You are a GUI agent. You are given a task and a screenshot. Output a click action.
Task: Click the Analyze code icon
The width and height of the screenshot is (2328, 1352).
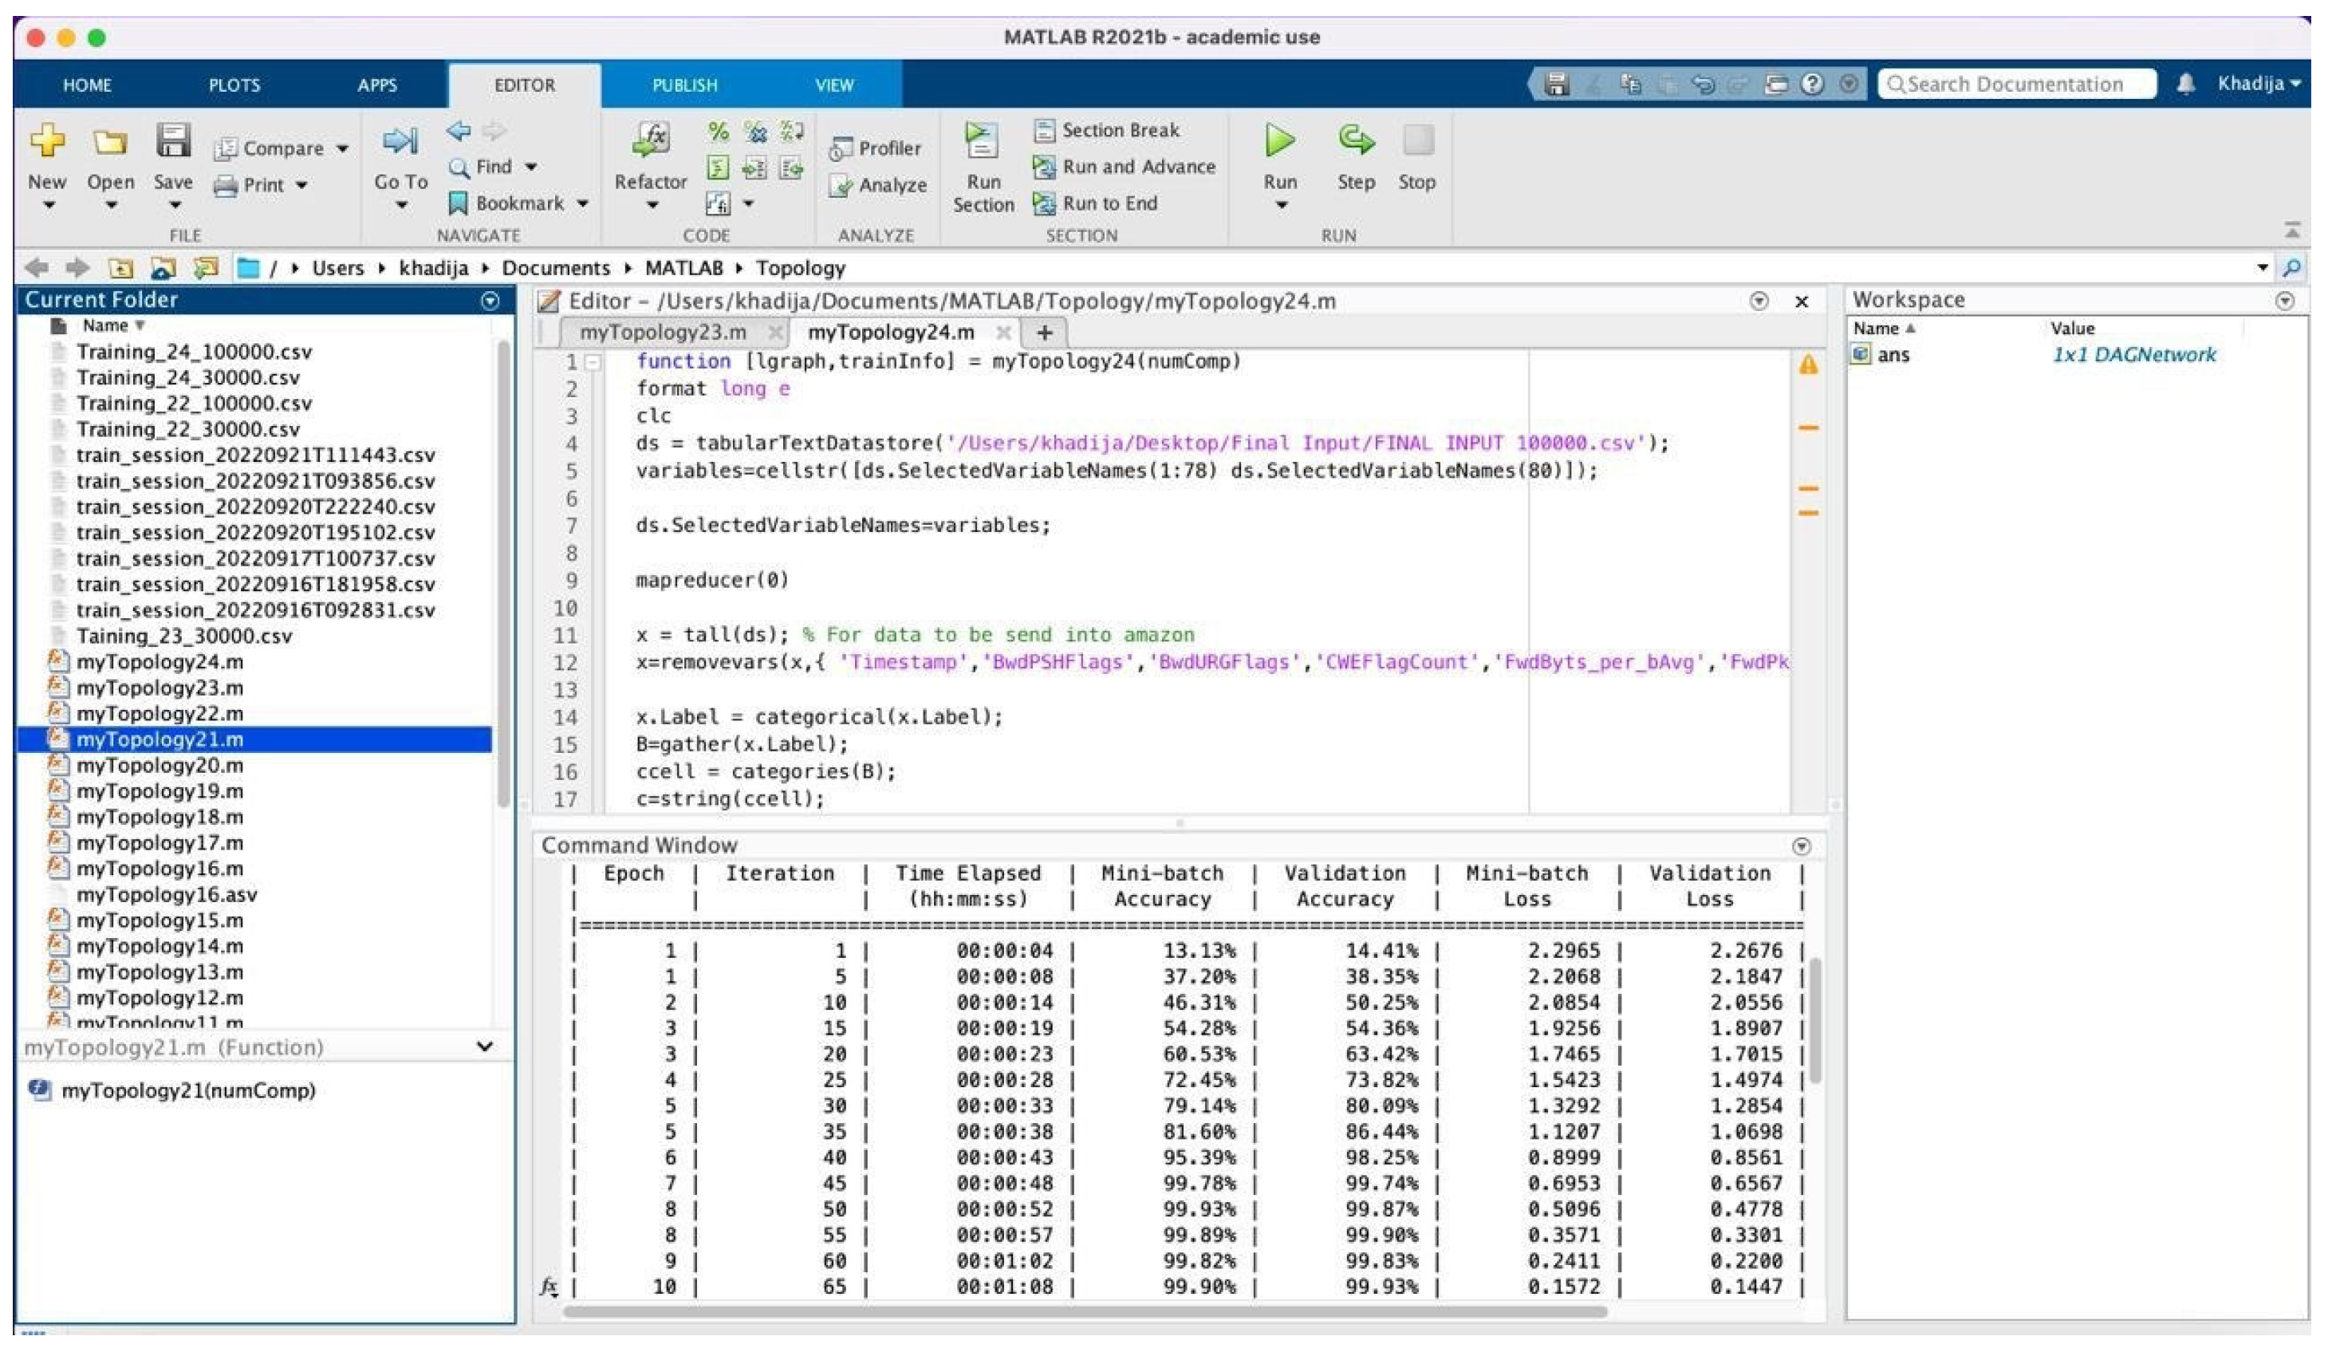pos(841,186)
